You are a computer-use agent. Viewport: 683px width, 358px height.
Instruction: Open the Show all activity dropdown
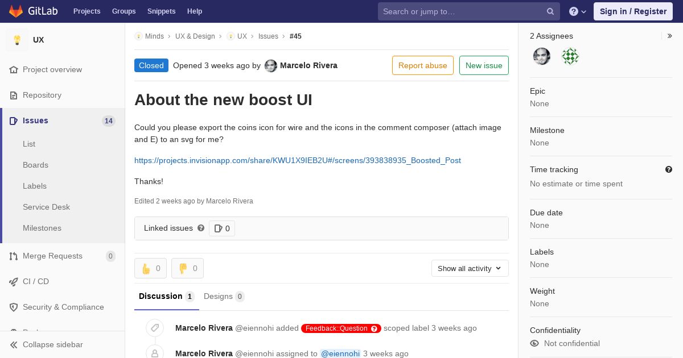point(470,268)
